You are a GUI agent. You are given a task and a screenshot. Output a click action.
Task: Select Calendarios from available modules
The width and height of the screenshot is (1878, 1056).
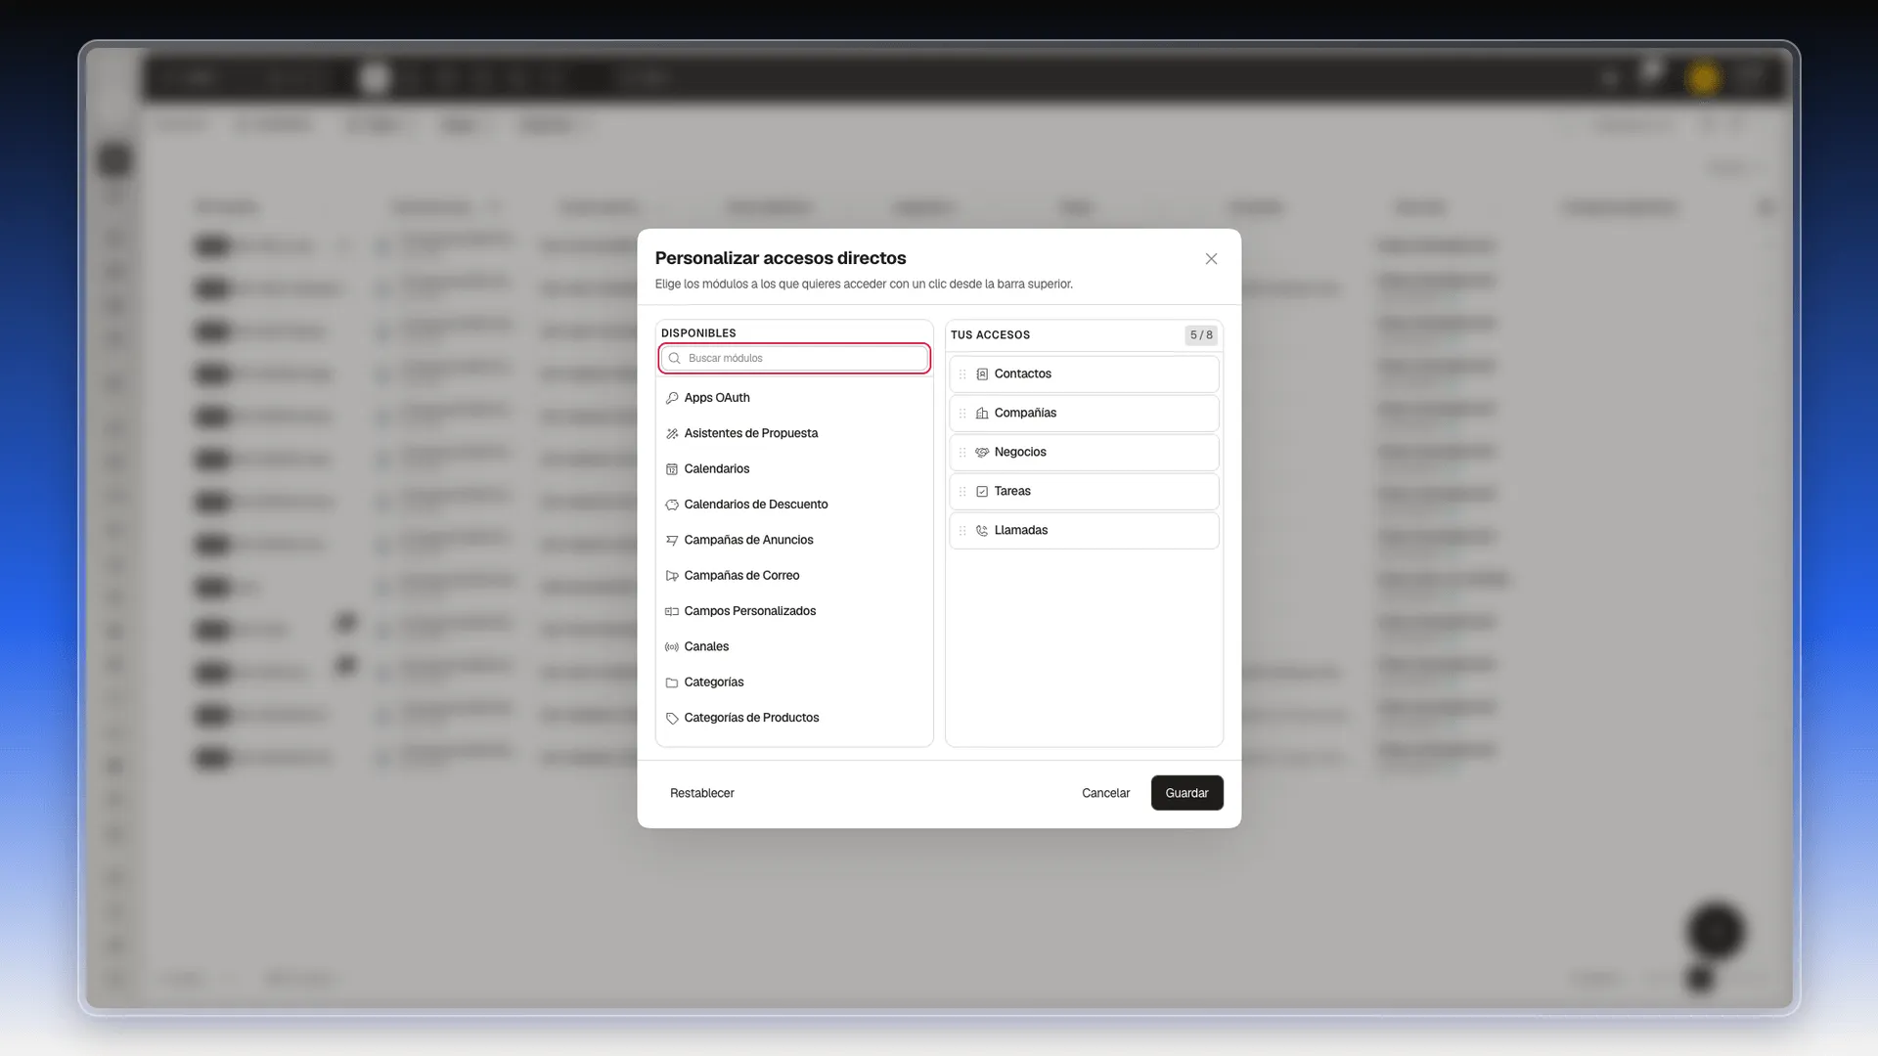click(x=794, y=469)
